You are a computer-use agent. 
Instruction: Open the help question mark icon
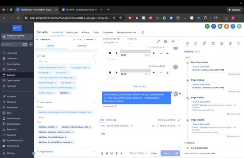233,26
